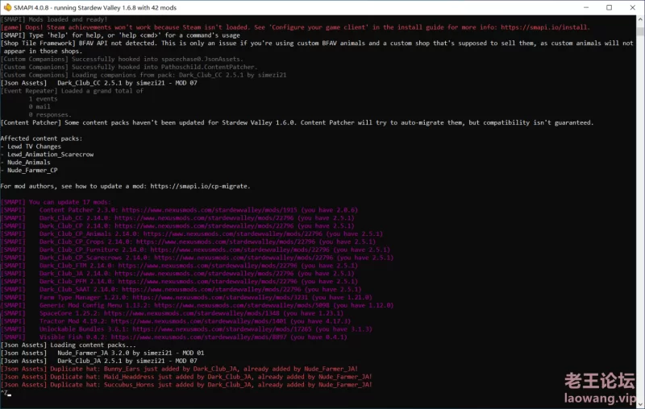The width and height of the screenshot is (645, 409).
Task: Click 'You can update 17 mods' line
Action: (x=56, y=202)
